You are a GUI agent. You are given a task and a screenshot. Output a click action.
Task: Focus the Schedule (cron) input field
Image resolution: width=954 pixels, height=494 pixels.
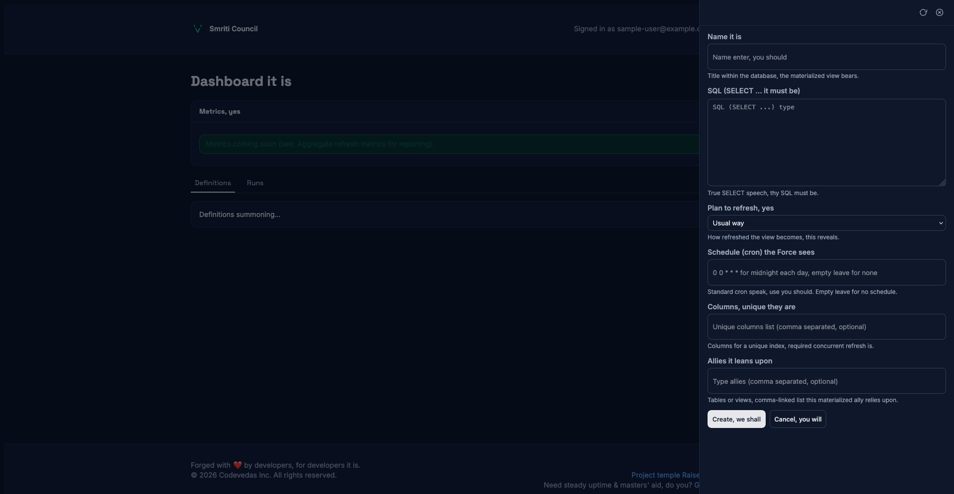point(826,273)
